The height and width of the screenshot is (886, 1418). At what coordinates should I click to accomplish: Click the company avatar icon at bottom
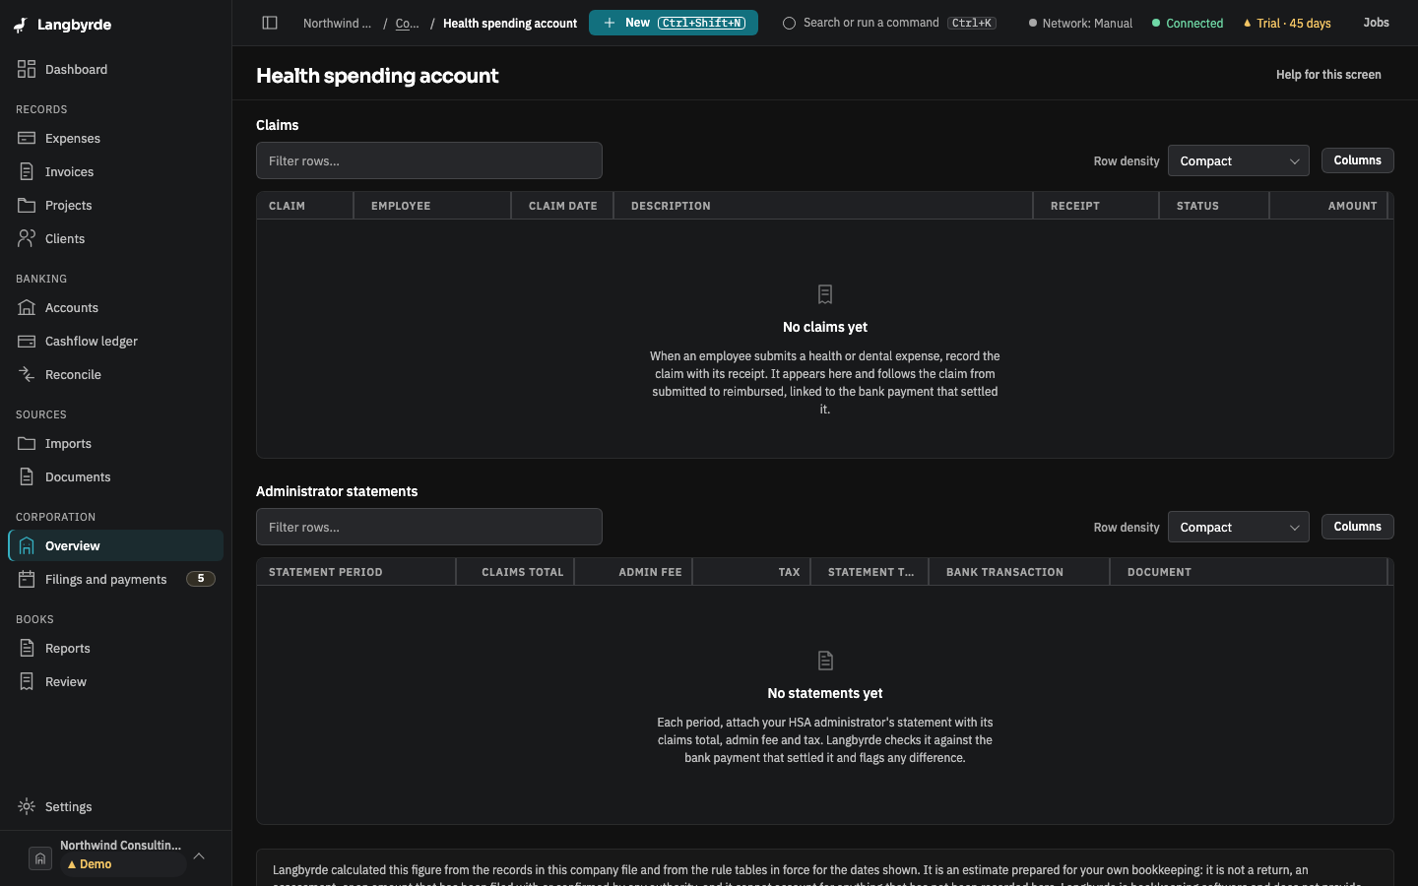[40, 858]
